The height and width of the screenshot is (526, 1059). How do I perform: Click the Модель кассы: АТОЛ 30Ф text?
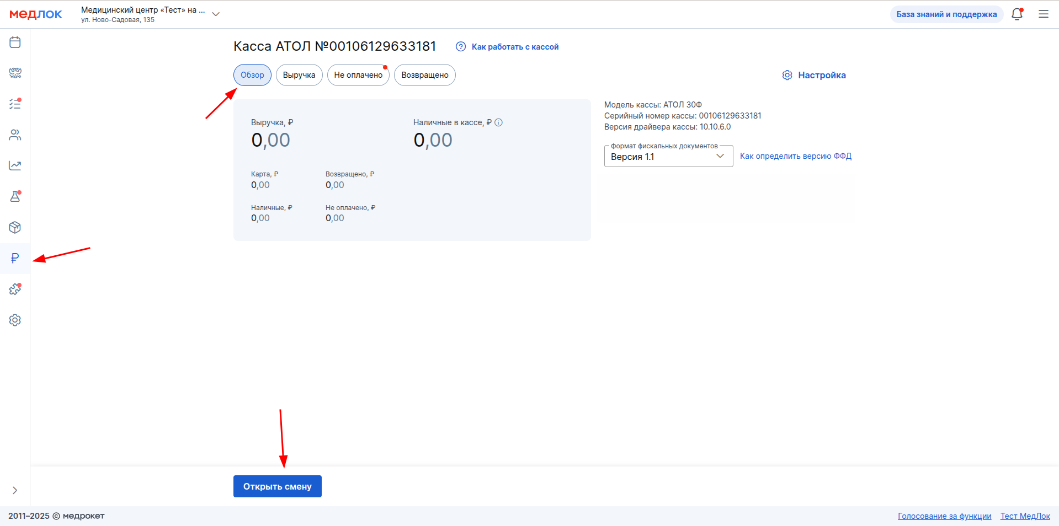tap(653, 105)
